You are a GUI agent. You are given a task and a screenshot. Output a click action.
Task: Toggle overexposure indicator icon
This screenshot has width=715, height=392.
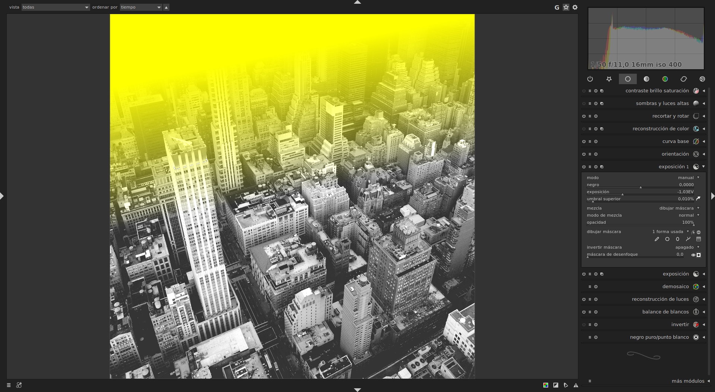(x=556, y=385)
